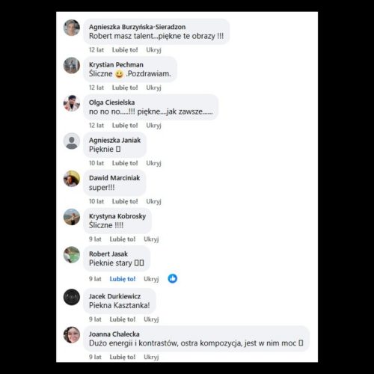374x374 pixels.
Task: Click Krystyna Kobrosky's avatar
Action: (x=72, y=217)
